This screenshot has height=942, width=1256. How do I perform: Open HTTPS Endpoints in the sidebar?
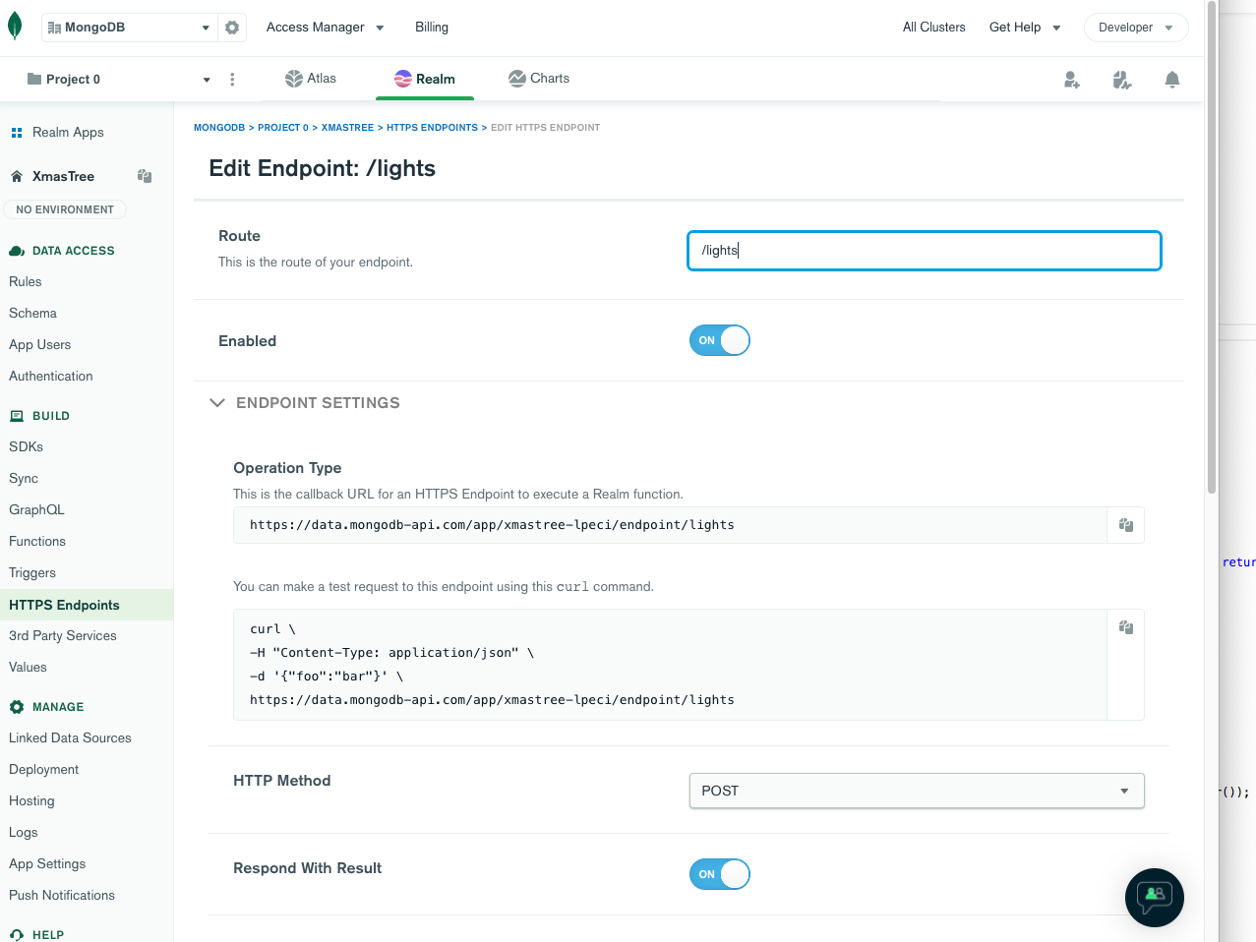[x=87, y=605]
